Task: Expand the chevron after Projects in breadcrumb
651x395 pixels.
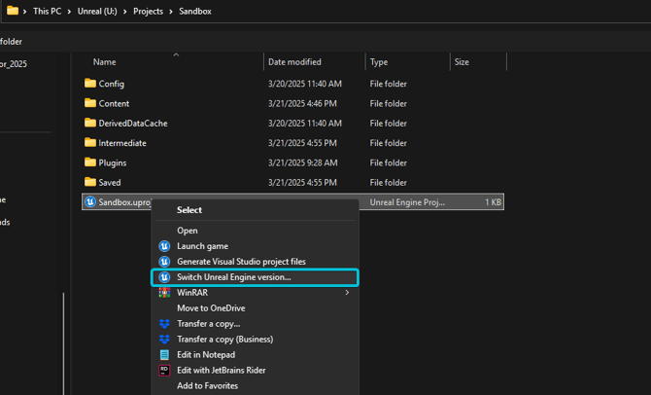Action: click(x=171, y=12)
